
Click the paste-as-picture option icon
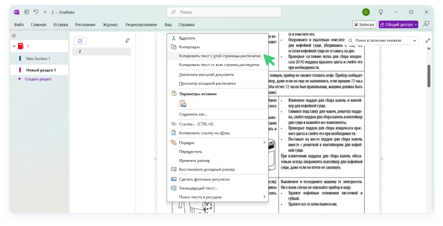coord(183,103)
